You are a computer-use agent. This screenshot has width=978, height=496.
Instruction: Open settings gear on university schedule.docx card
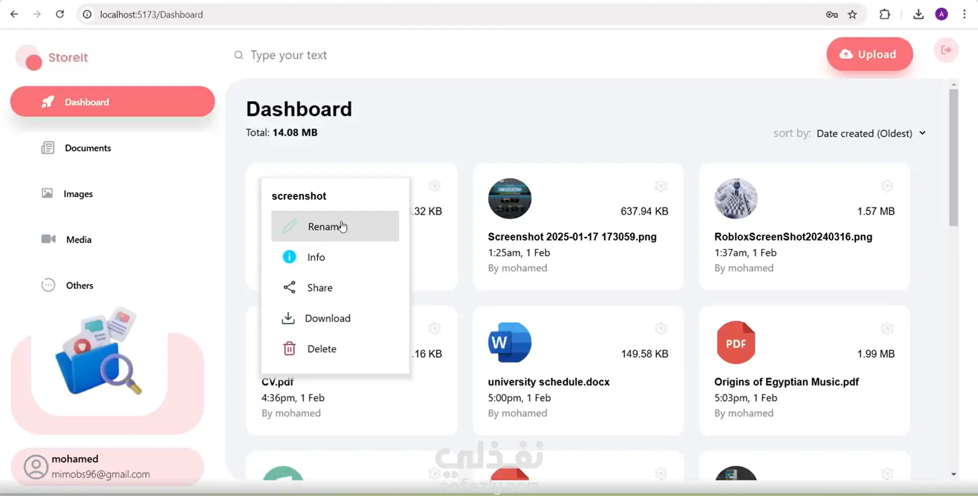coord(661,328)
